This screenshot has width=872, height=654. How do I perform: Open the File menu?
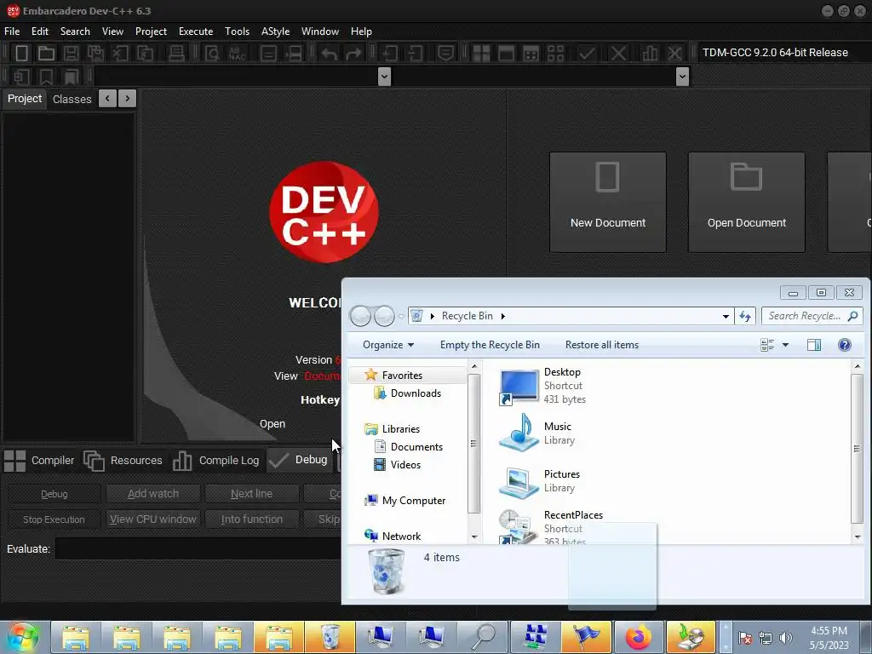point(12,32)
